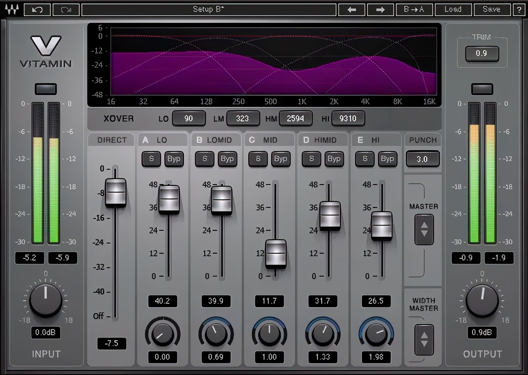Click the LO band width knob

(x=162, y=334)
